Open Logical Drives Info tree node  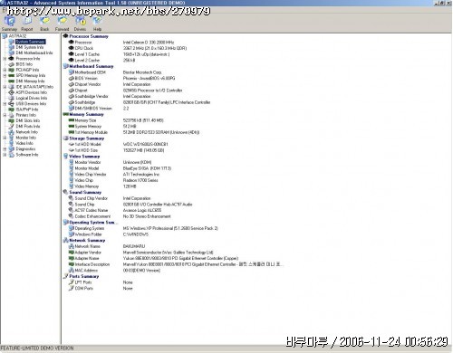[x=32, y=98]
